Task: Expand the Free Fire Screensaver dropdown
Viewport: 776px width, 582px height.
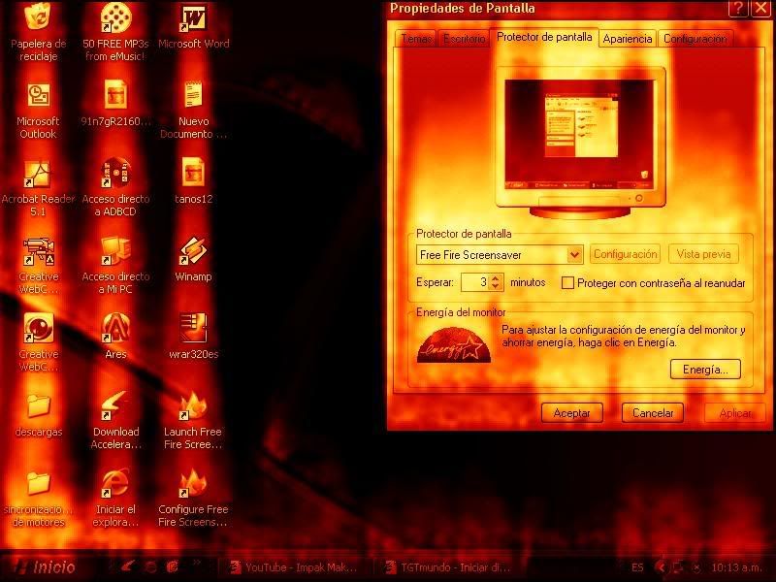Action: (574, 254)
